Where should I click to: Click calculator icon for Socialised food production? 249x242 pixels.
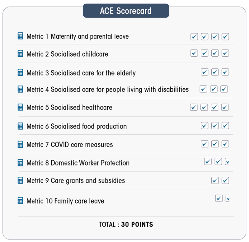(20, 126)
